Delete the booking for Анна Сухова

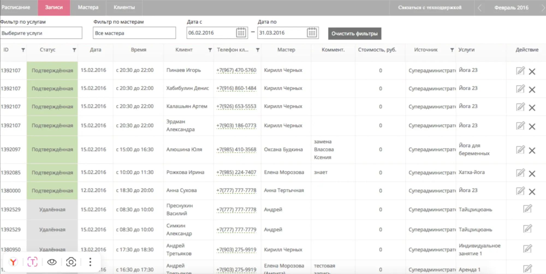pyautogui.click(x=532, y=190)
